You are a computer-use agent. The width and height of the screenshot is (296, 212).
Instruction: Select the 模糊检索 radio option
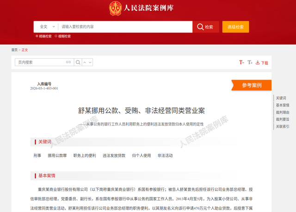point(63,36)
